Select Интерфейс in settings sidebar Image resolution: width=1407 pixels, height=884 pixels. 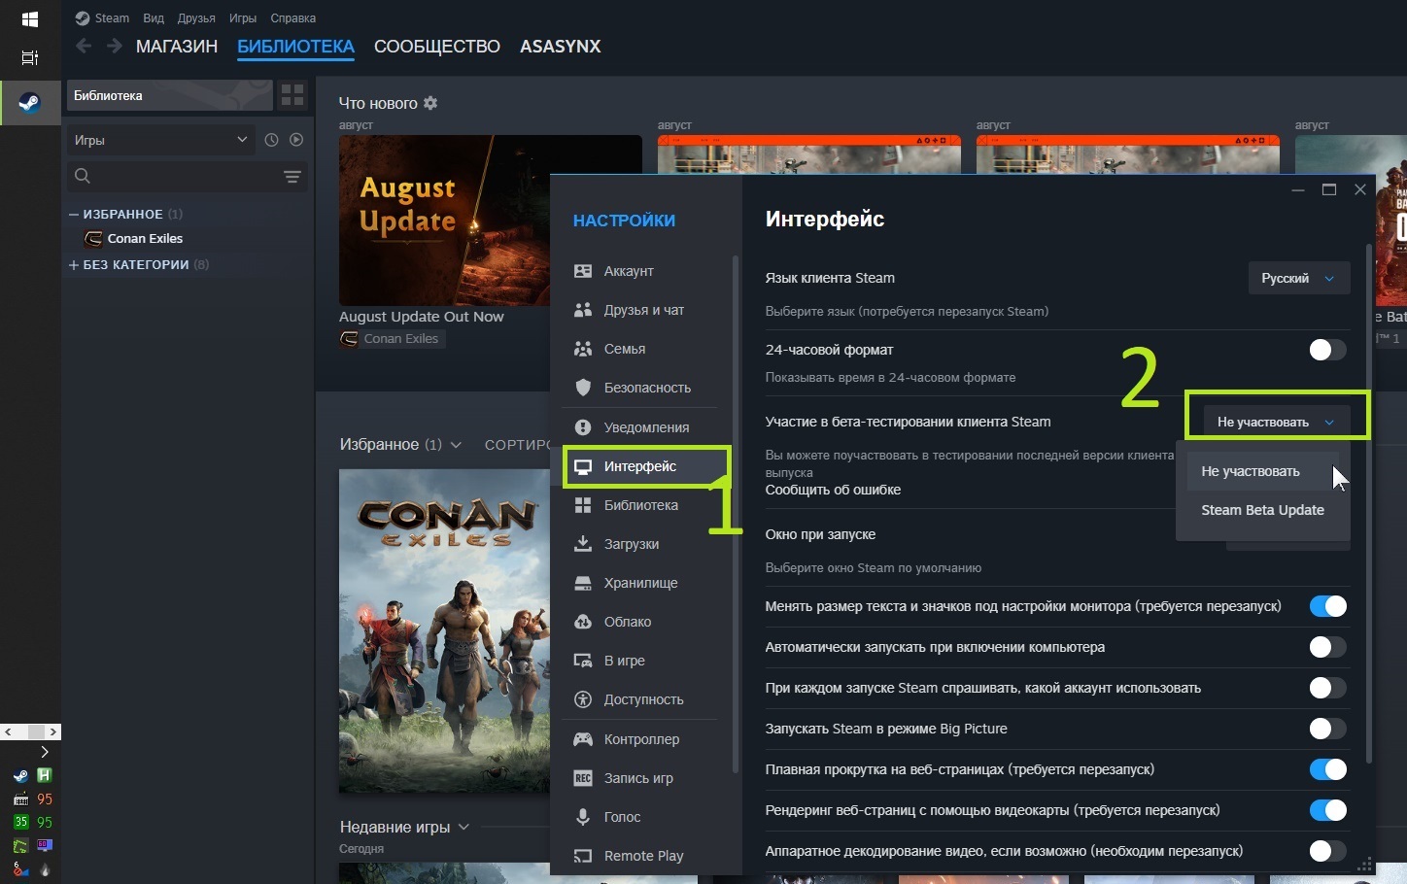[x=644, y=466]
